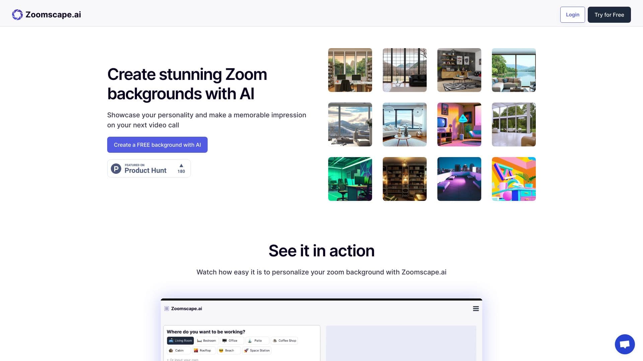Select the Patio option

257,341
